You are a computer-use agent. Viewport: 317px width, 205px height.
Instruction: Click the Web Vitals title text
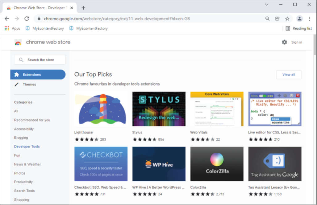(x=199, y=132)
